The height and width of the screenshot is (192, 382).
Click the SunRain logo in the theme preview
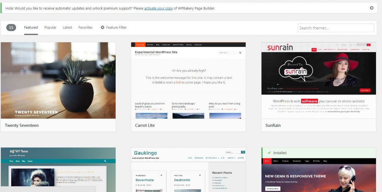click(280, 47)
